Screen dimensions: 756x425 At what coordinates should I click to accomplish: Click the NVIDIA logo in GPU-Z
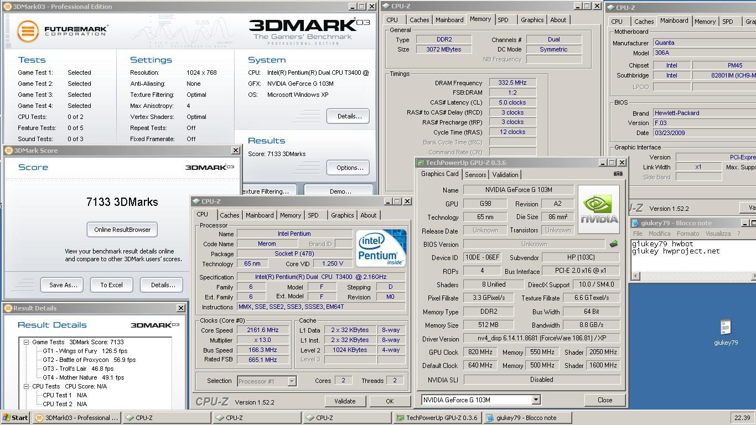[x=599, y=209]
